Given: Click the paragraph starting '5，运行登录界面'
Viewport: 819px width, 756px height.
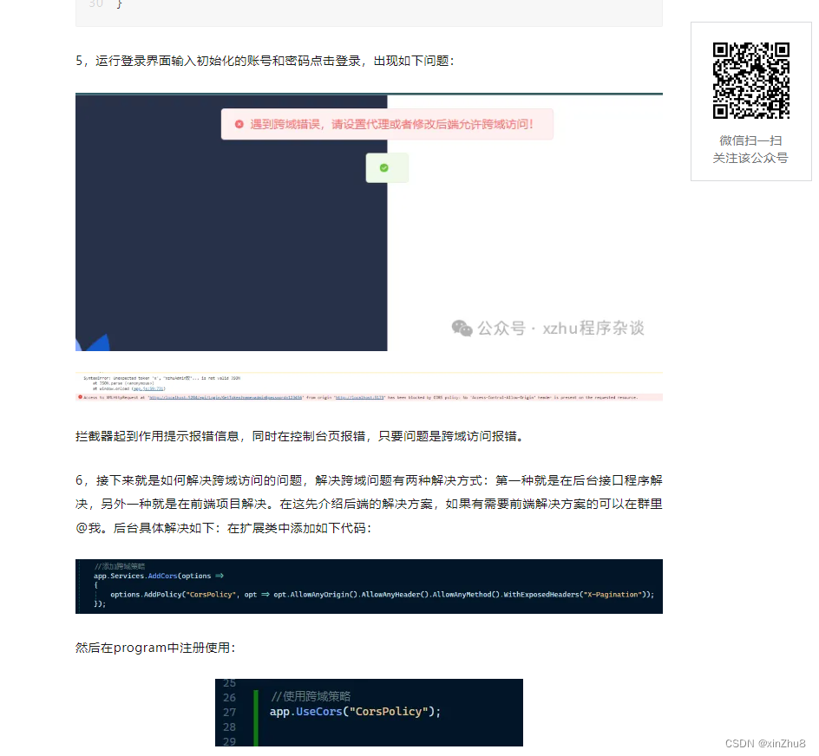Looking at the screenshot, I should [x=265, y=61].
